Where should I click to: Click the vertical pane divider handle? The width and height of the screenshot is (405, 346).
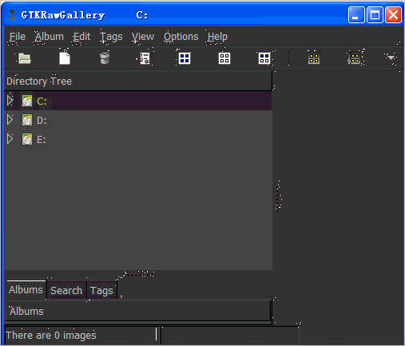pyautogui.click(x=279, y=196)
